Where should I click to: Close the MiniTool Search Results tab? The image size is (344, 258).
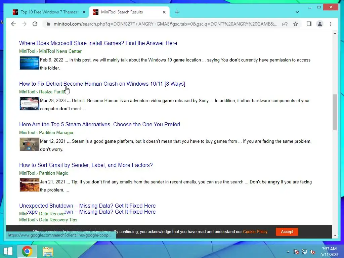click(164, 12)
